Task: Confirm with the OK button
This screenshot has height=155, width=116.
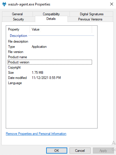Action: [x=57, y=151]
